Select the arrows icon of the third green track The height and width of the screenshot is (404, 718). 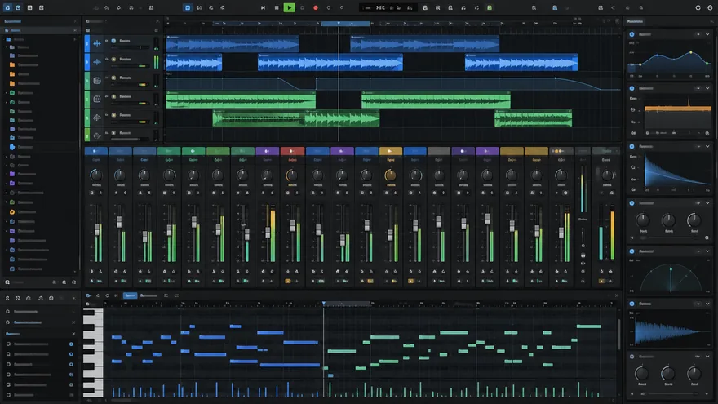97,118
